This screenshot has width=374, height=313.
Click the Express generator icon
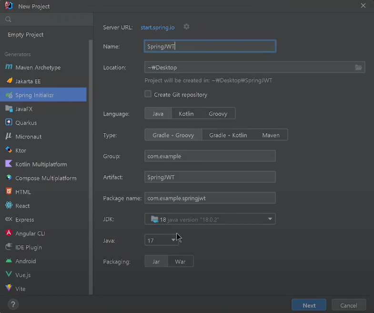click(9, 219)
